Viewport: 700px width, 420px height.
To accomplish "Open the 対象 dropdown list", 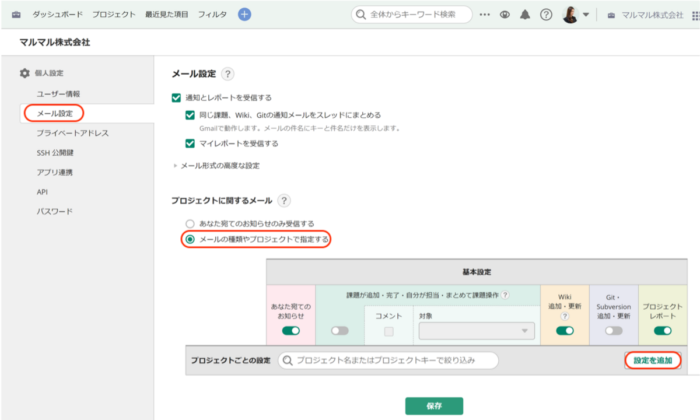I will click(477, 331).
